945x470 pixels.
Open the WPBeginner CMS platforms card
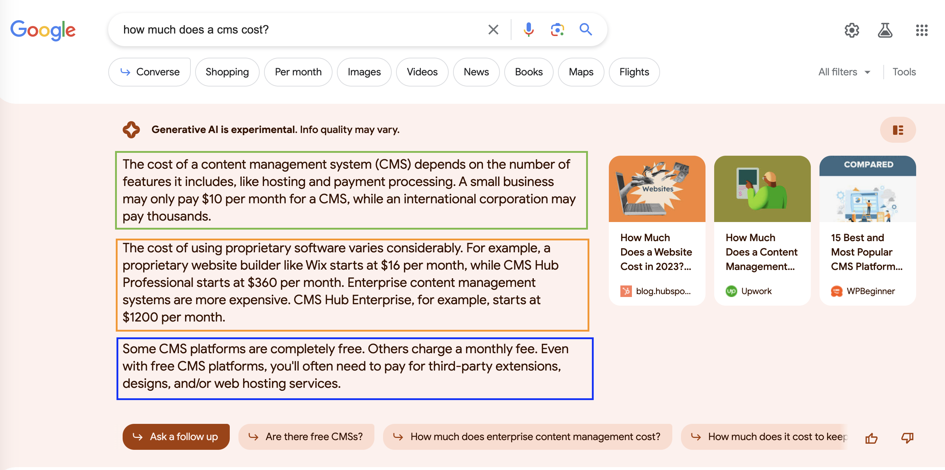[867, 230]
